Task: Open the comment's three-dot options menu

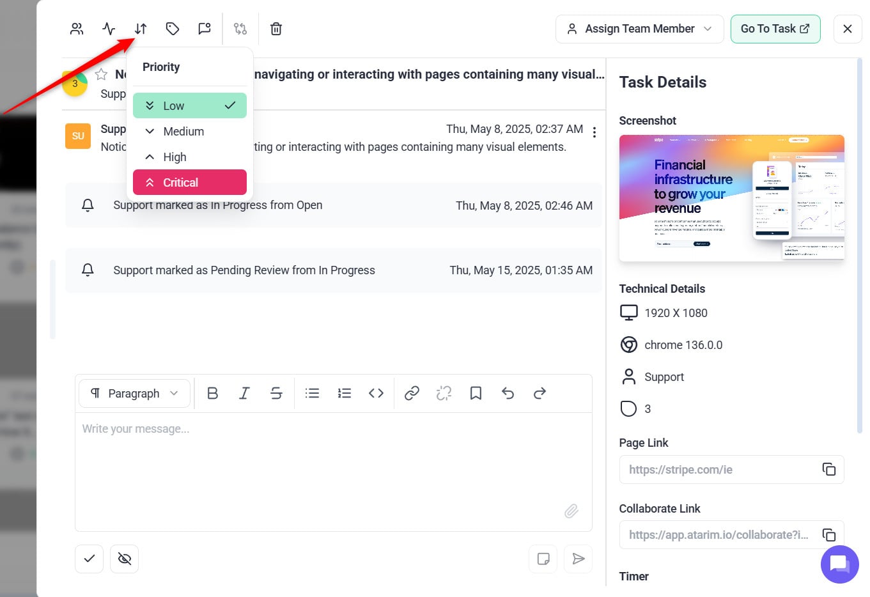Action: pyautogui.click(x=594, y=132)
